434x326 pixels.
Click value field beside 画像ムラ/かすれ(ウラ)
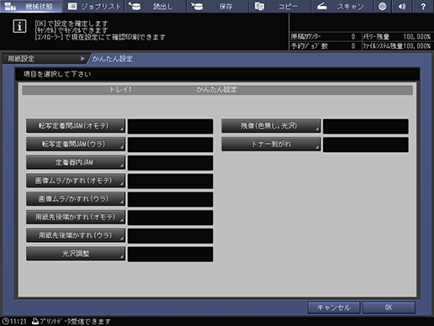point(170,199)
